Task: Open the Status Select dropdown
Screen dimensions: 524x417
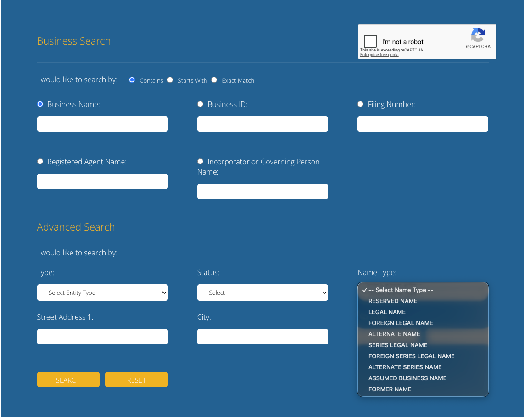Action: click(262, 293)
